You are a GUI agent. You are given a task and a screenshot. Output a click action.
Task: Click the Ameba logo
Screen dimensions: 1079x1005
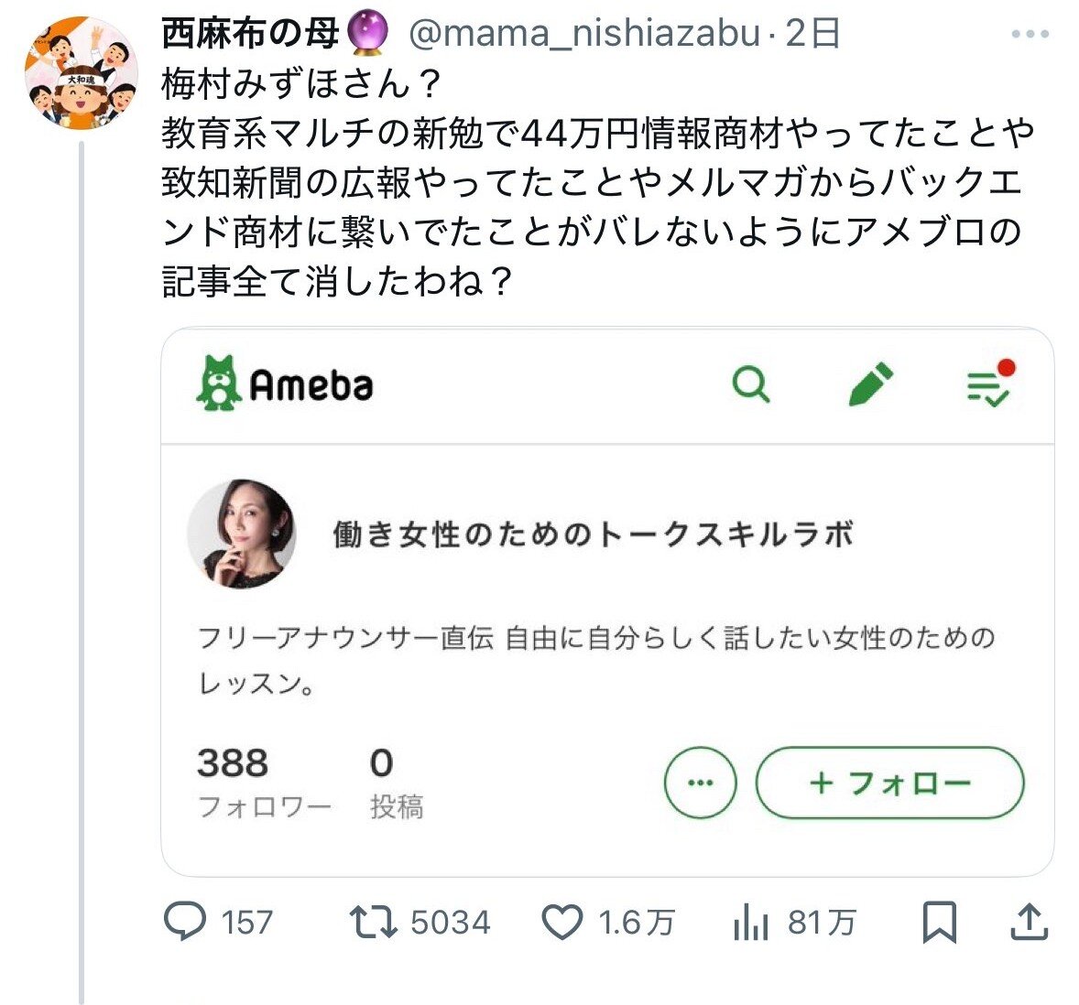(x=285, y=384)
